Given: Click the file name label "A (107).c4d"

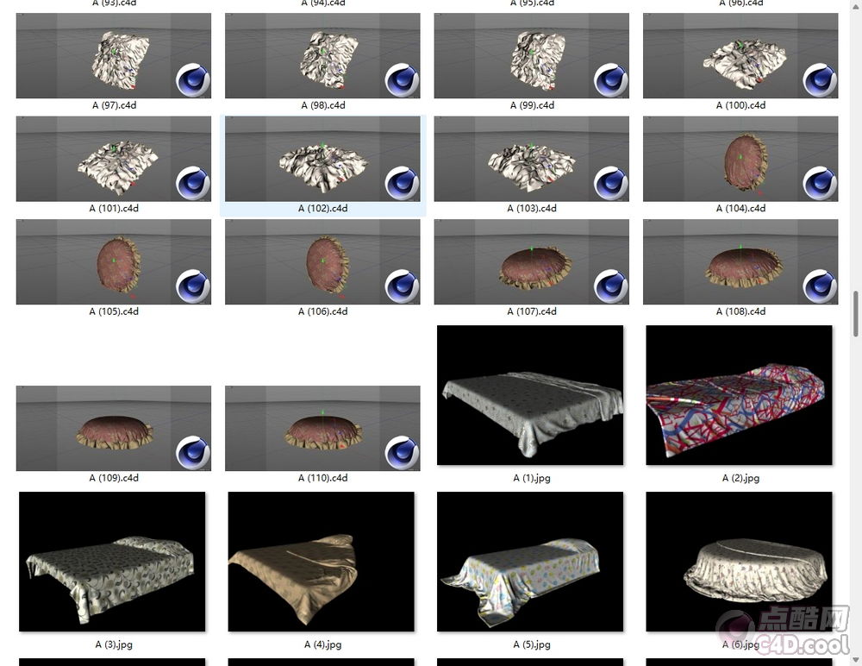Looking at the screenshot, I should tap(532, 311).
